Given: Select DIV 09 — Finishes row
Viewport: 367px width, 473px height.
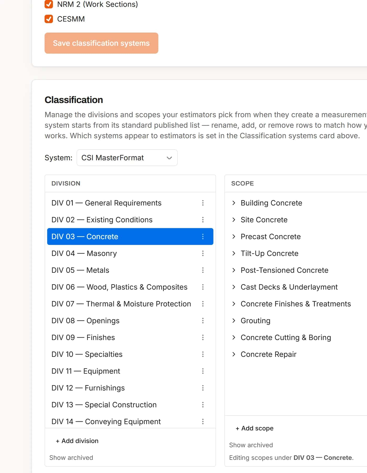Looking at the screenshot, I should tap(130, 337).
